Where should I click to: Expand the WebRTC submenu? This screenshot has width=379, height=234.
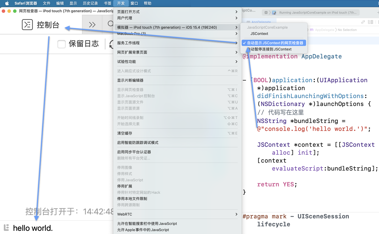177,214
